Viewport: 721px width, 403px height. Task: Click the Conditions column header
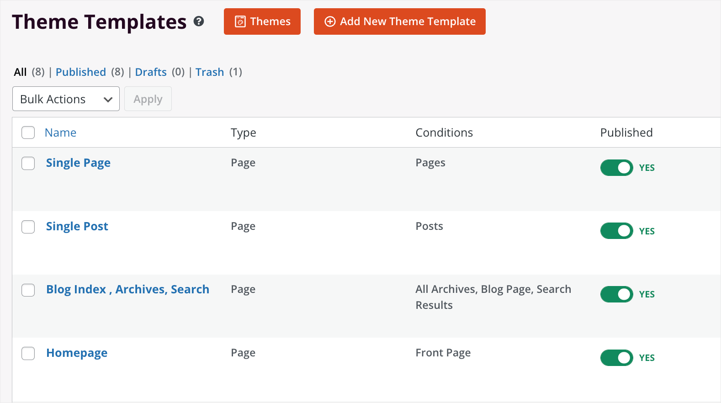click(444, 133)
